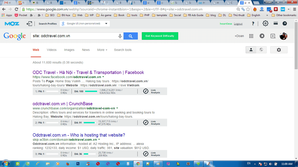Viewport: 298px width, 167px height.
Task: Open Link Analysis for Facebook result
Action: (x=151, y=91)
